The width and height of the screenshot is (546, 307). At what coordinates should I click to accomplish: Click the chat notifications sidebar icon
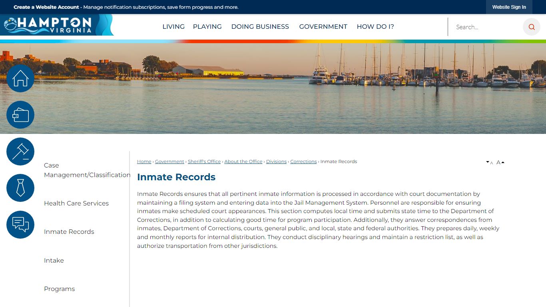coord(20,225)
